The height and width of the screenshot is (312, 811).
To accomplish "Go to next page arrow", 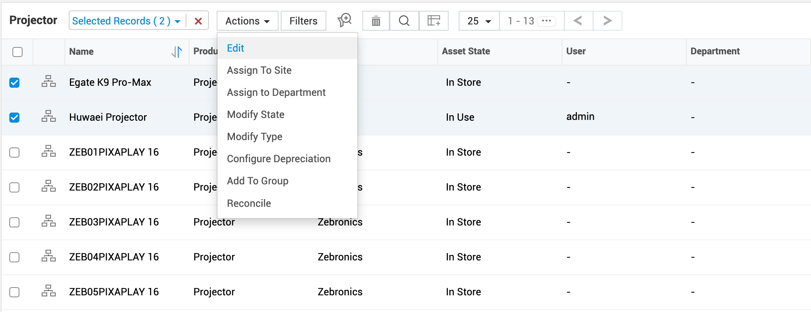I will [607, 21].
